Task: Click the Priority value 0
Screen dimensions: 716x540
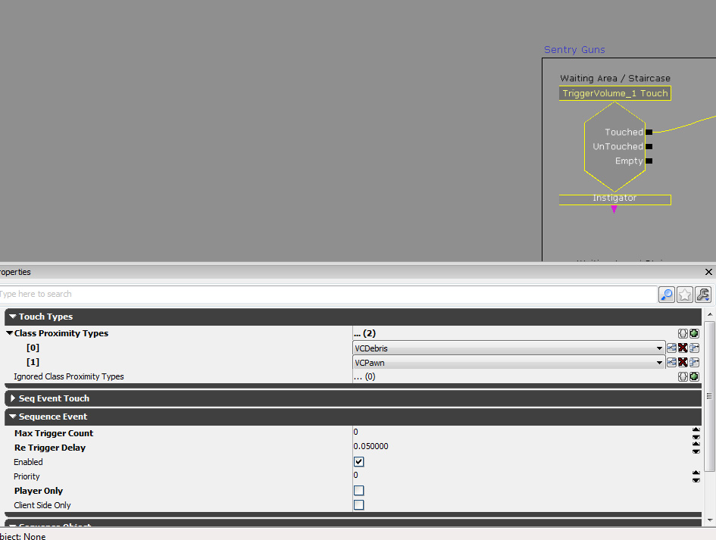Action: click(x=355, y=475)
